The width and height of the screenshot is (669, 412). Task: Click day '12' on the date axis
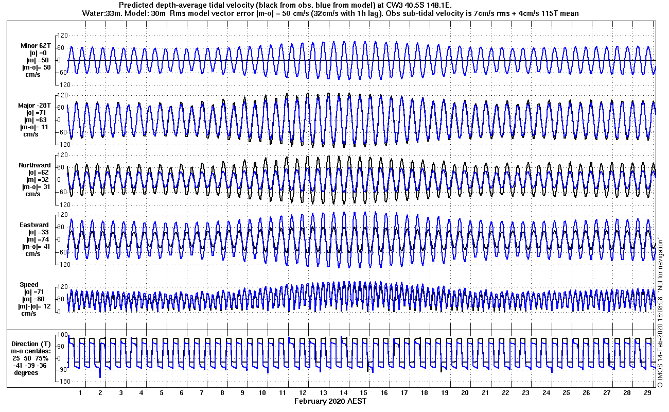(x=303, y=392)
